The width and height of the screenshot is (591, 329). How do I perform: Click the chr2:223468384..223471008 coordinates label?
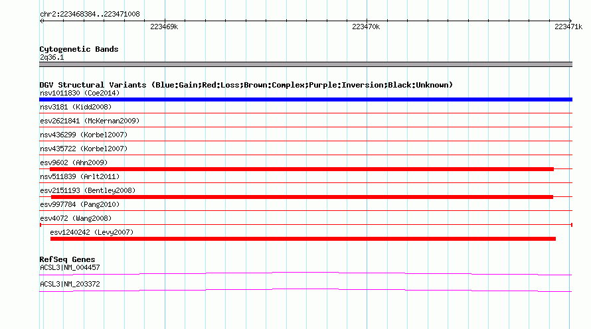click(x=90, y=14)
